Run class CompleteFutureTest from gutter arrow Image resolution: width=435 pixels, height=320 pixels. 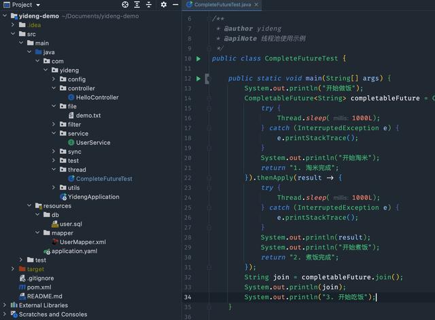coord(198,59)
